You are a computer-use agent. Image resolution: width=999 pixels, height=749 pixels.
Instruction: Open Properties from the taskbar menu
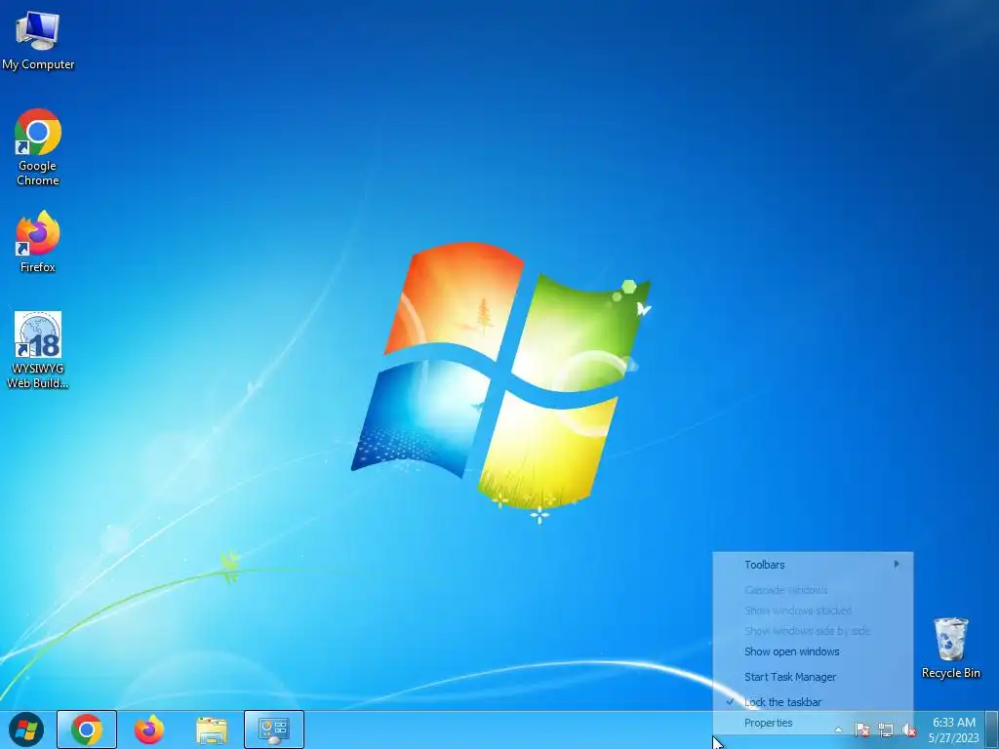click(813, 723)
